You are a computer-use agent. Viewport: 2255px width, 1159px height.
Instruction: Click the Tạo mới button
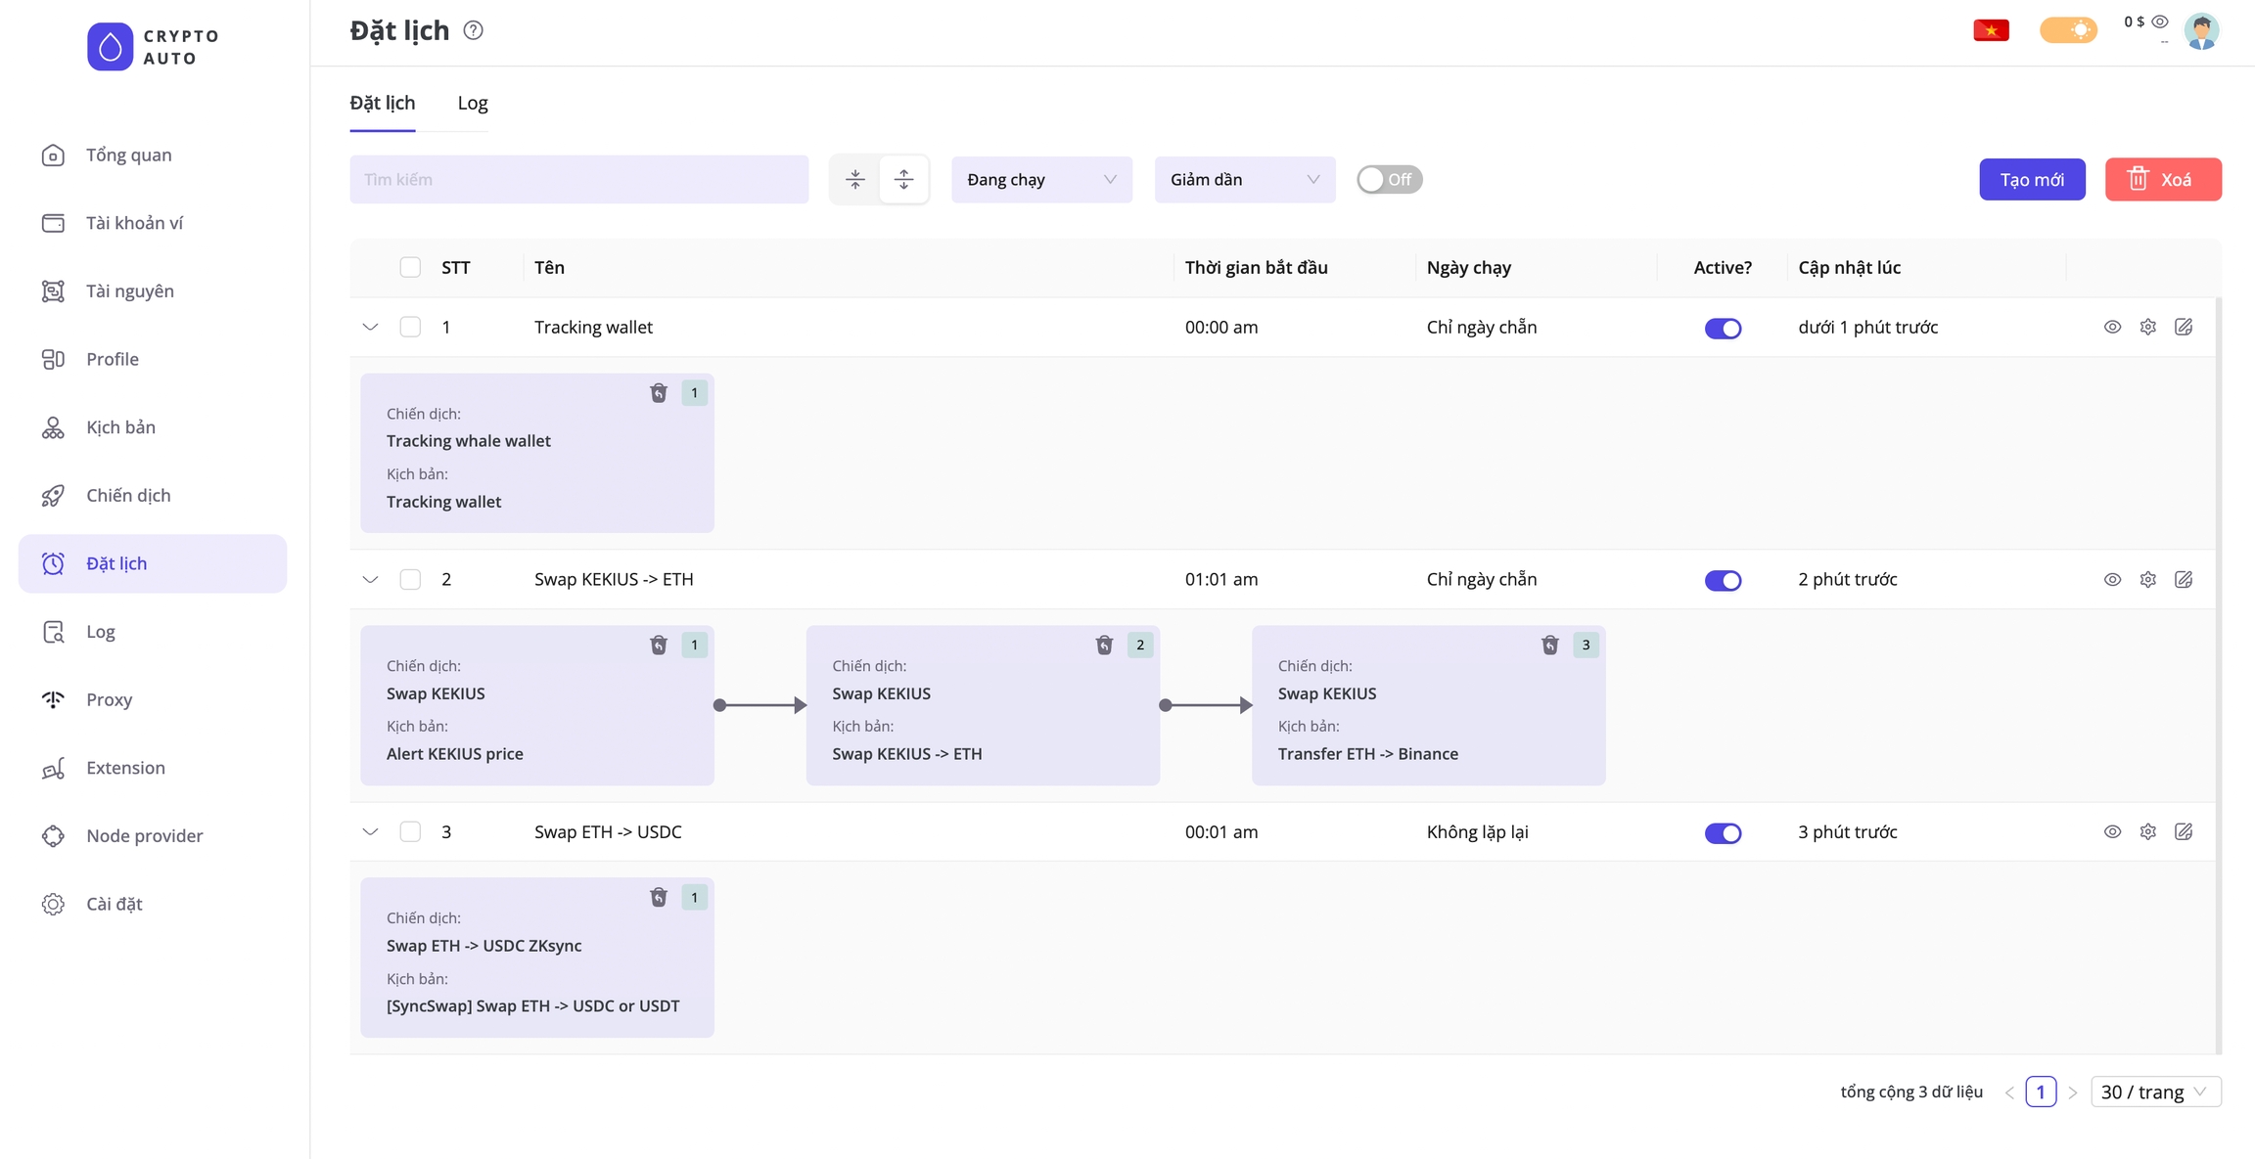coord(2031,179)
